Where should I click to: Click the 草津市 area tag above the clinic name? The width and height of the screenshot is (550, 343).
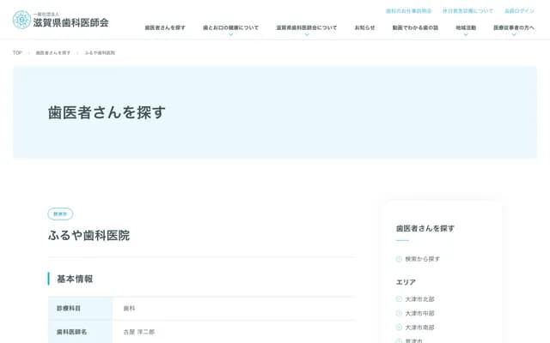pyautogui.click(x=60, y=214)
